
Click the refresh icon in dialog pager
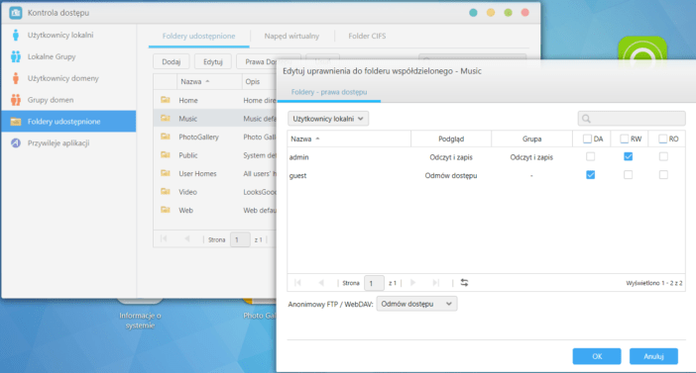tap(464, 283)
